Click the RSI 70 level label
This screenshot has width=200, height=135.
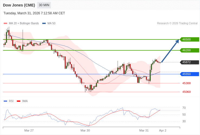(x=184, y=108)
